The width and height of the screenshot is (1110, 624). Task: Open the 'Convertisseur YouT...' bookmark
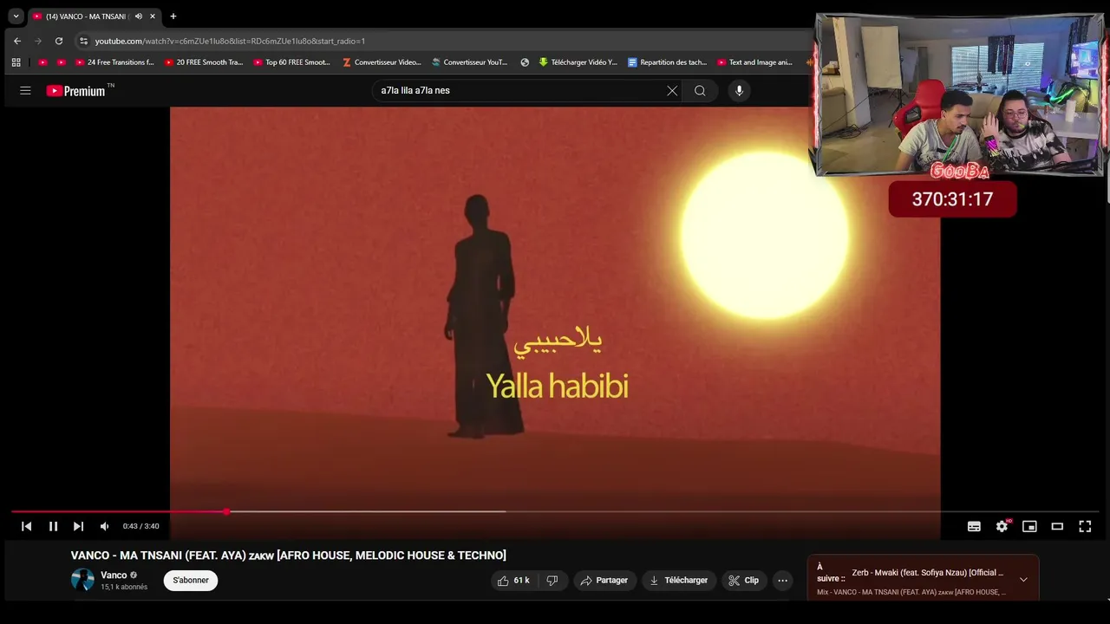point(470,62)
